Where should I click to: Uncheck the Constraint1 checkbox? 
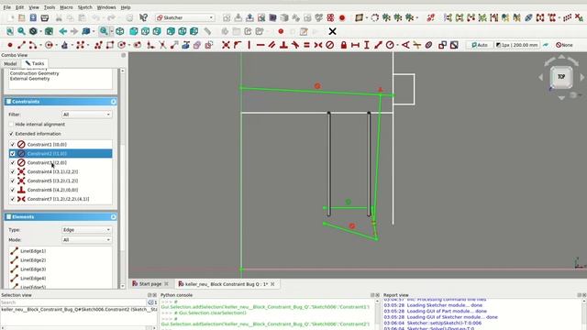[12, 145]
